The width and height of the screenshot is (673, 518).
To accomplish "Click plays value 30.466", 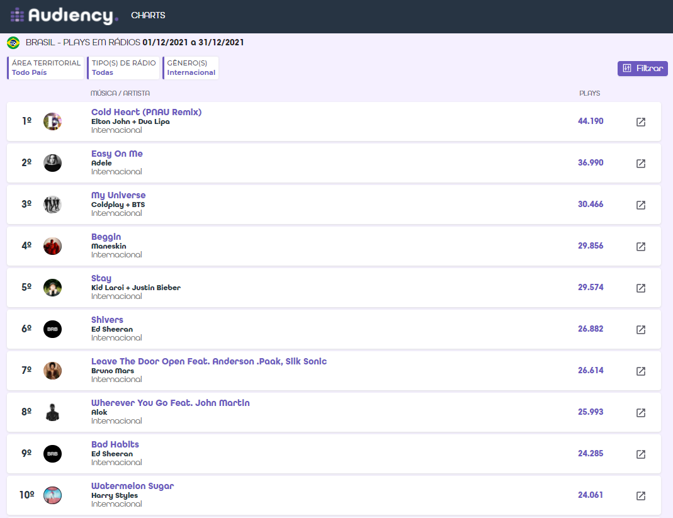I will pyautogui.click(x=591, y=205).
